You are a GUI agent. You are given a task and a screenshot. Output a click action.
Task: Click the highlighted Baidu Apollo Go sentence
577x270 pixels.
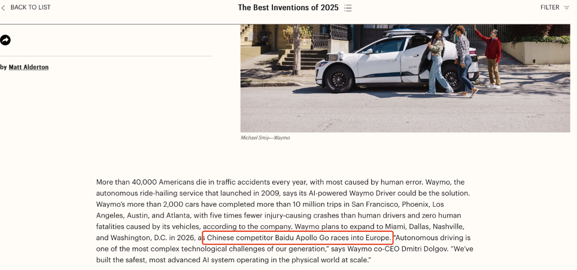point(298,238)
